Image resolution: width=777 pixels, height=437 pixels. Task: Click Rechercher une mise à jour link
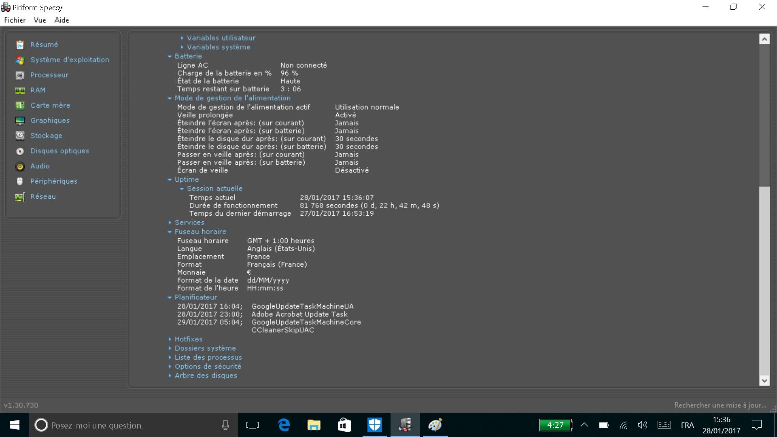[720, 405]
